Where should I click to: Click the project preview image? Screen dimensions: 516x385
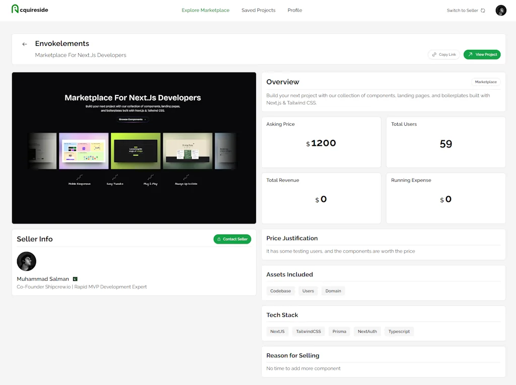pos(134,147)
